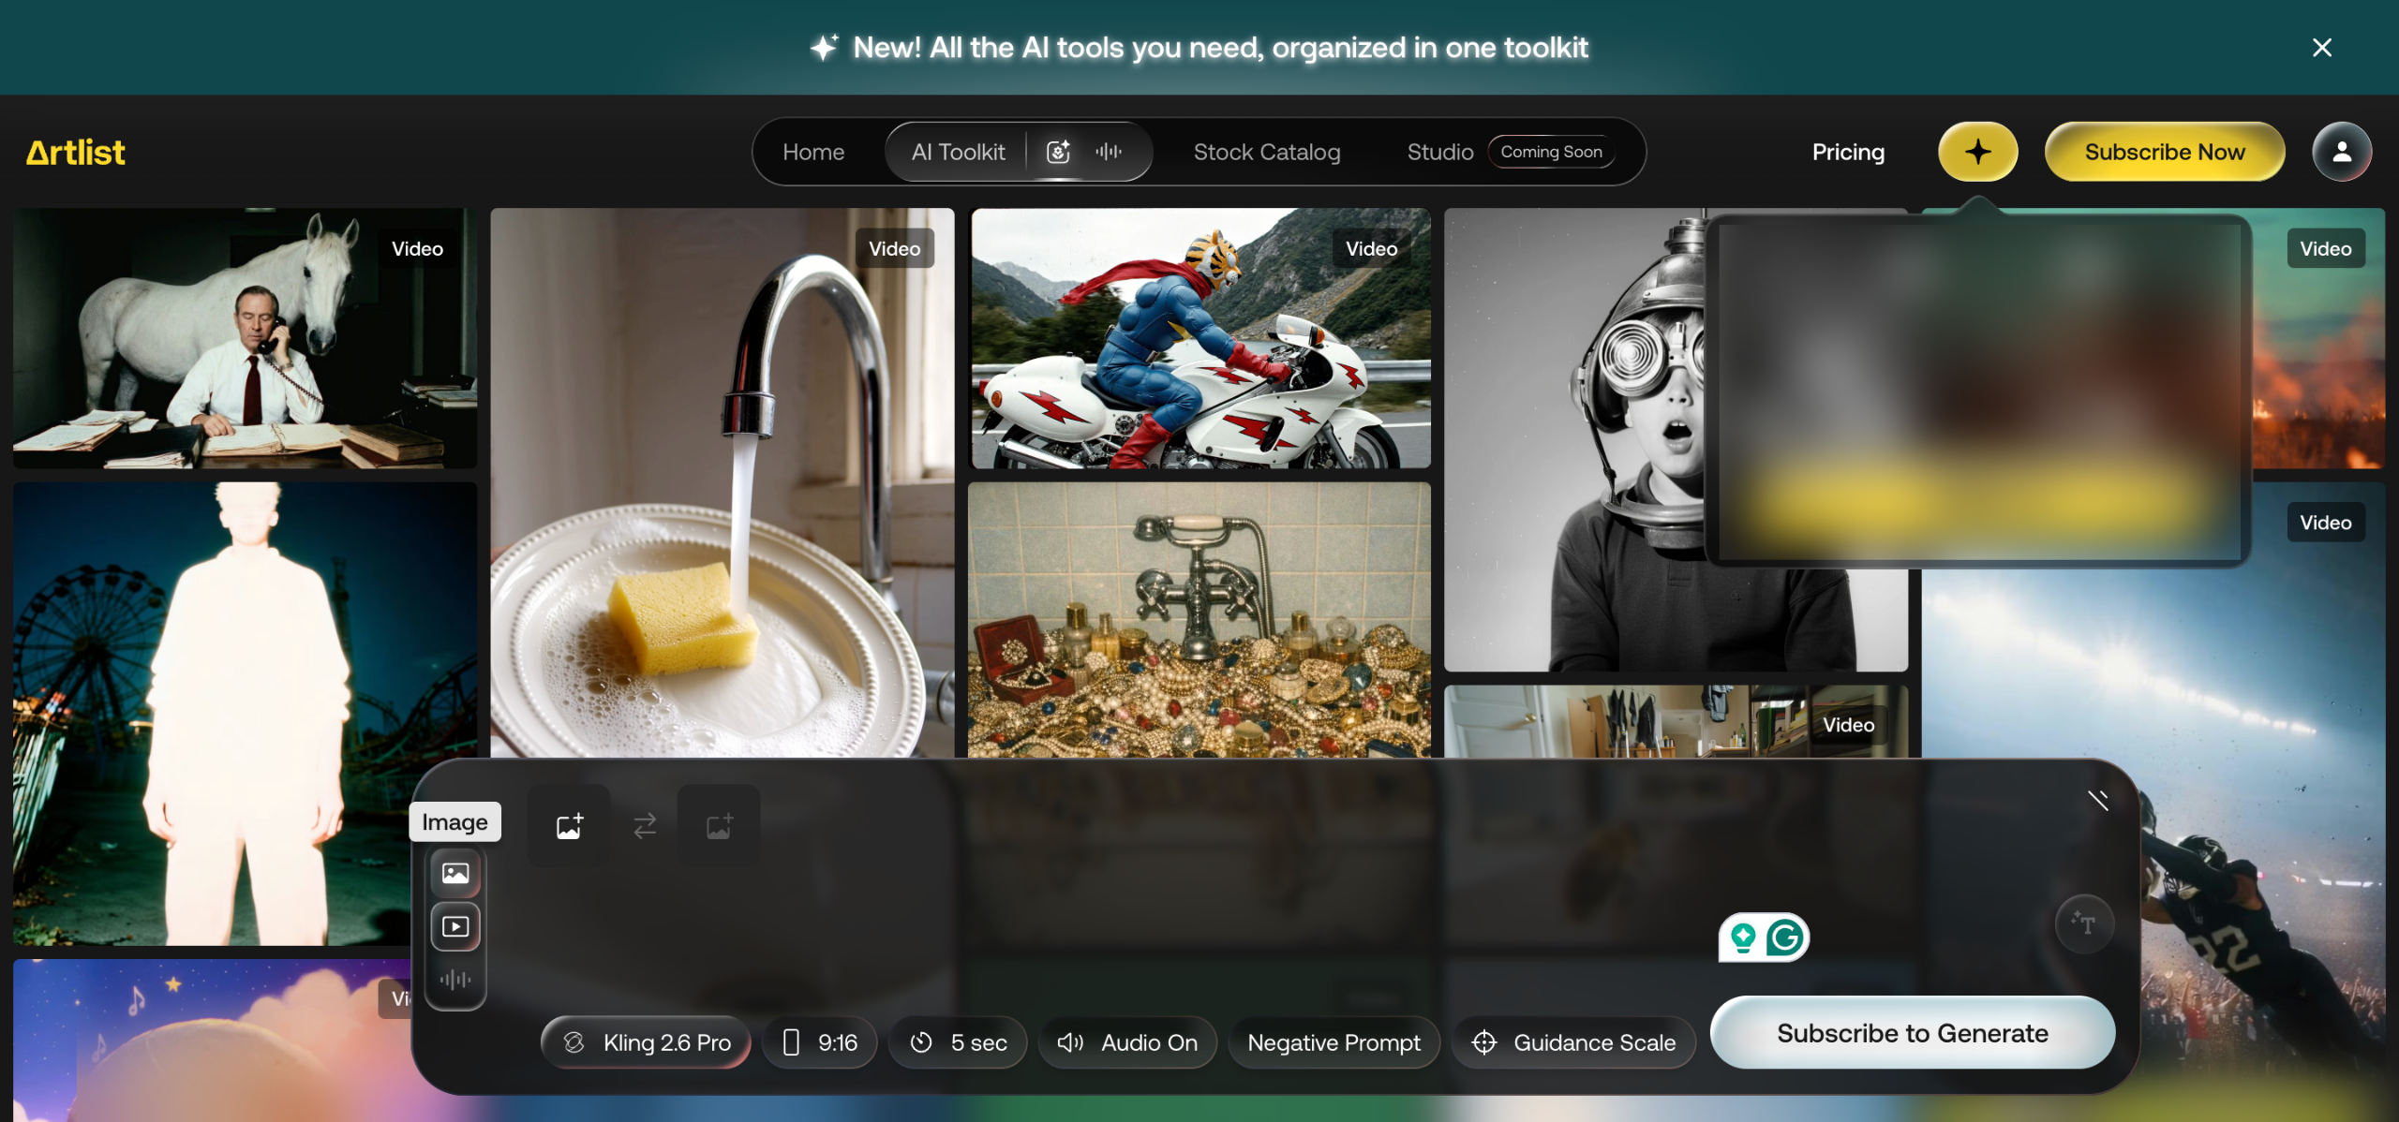
Task: Click the start frame image upload icon
Action: click(x=569, y=825)
